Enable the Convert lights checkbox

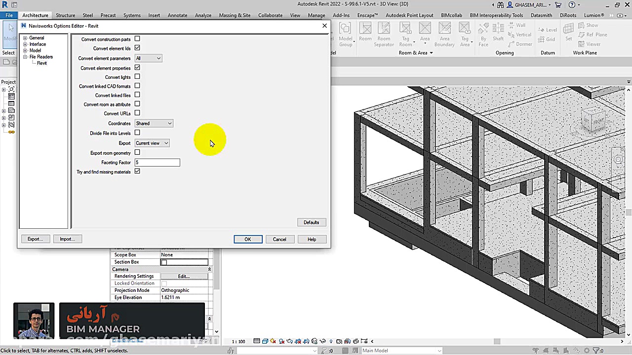point(137,77)
